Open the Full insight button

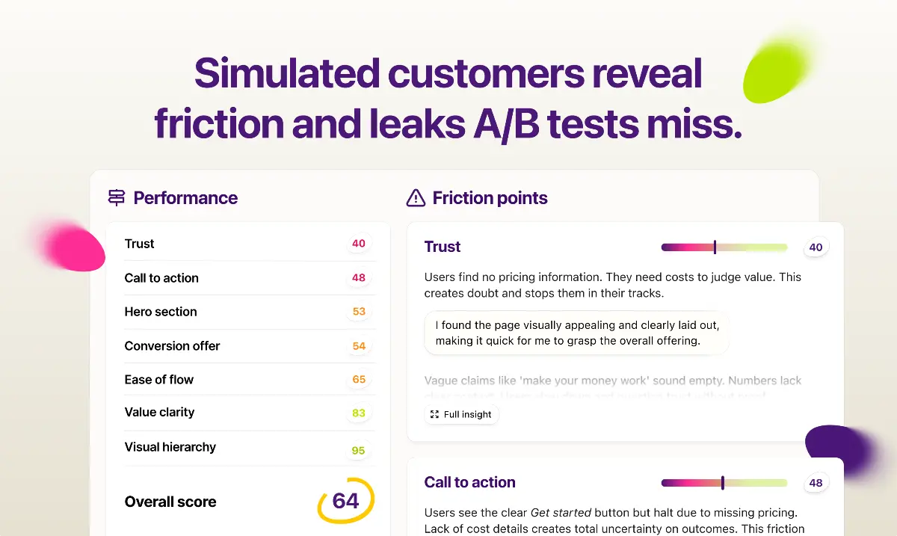[461, 414]
